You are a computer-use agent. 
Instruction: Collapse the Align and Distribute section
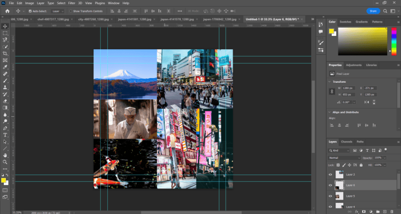(329, 112)
